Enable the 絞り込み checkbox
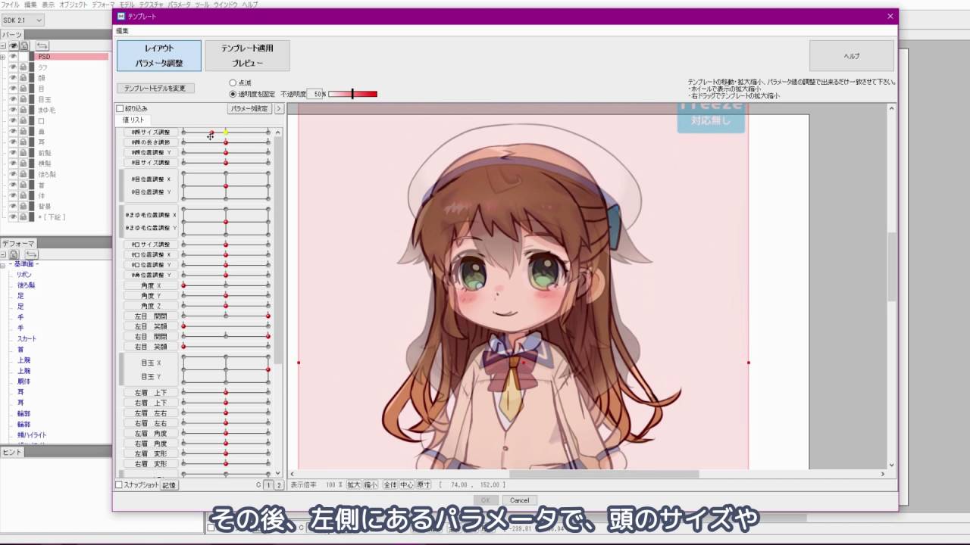Screen dimensions: 970x545 point(120,109)
